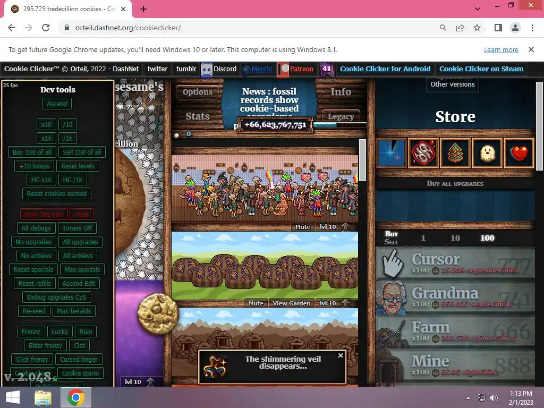Open Chrome profile avatar
This screenshot has width=544, height=408.
click(x=515, y=28)
